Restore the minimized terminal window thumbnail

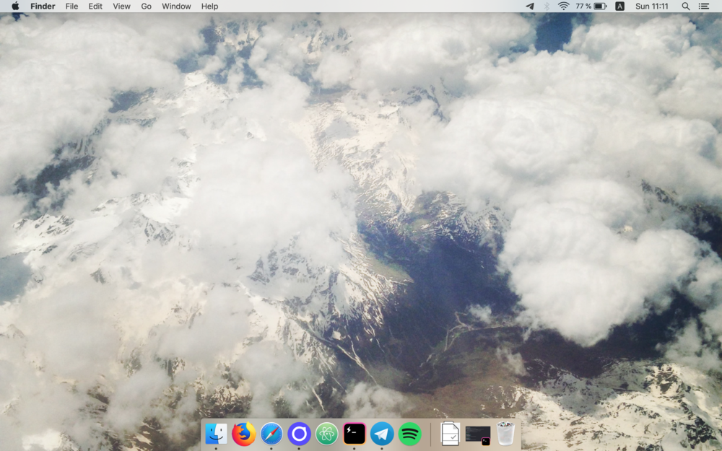[477, 435]
